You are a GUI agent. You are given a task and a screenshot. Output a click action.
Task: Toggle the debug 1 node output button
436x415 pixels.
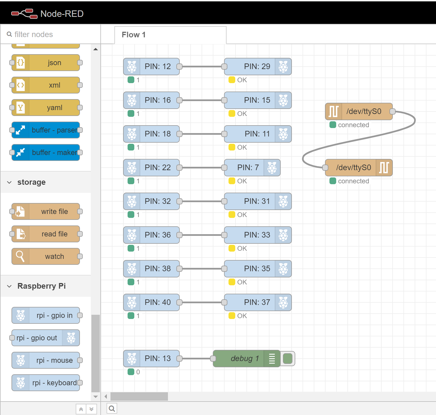(x=288, y=359)
